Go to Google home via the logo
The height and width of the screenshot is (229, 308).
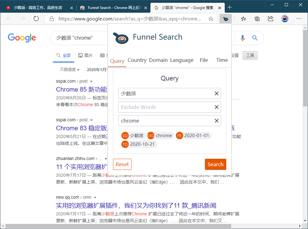(22, 38)
